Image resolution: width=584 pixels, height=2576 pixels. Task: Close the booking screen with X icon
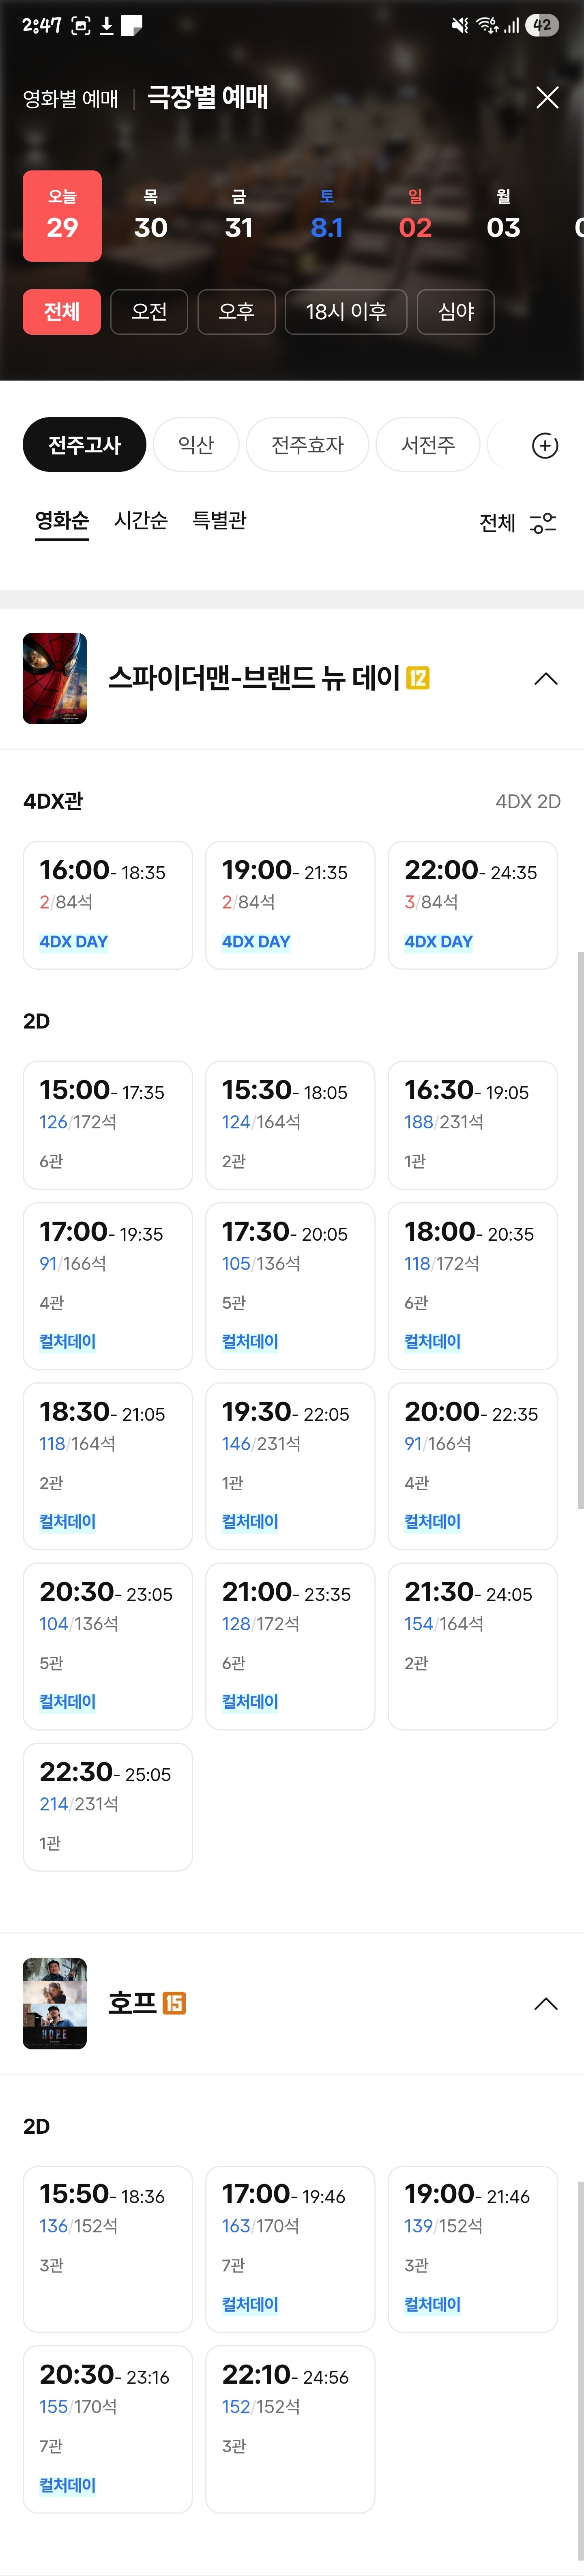pos(547,97)
